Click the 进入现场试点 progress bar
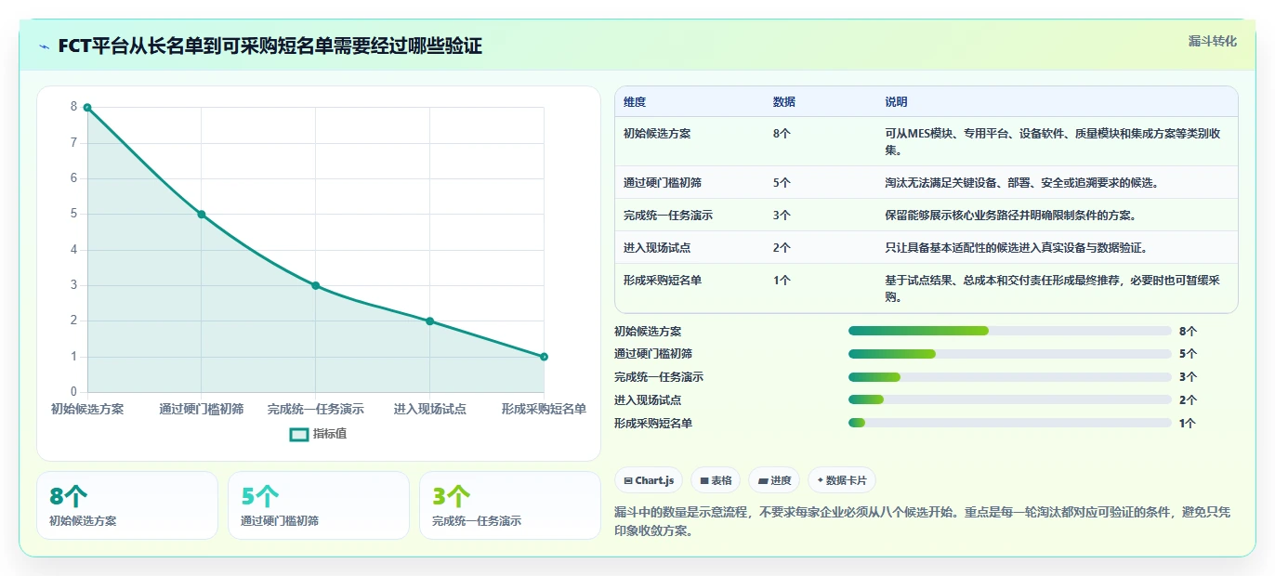 (x=1010, y=399)
